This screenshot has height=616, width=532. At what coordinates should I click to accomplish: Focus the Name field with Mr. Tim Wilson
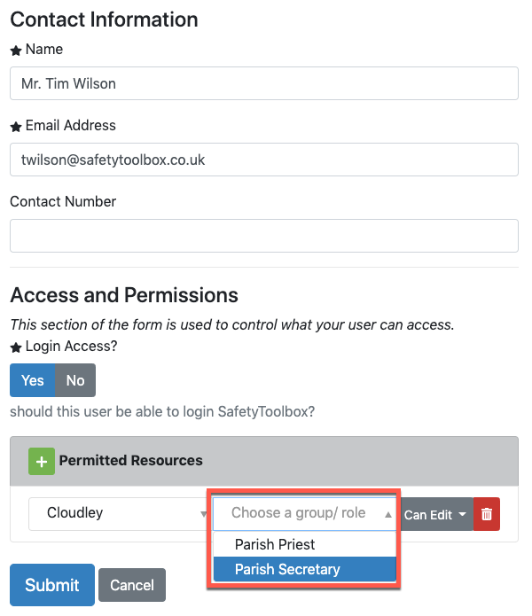[x=264, y=84]
